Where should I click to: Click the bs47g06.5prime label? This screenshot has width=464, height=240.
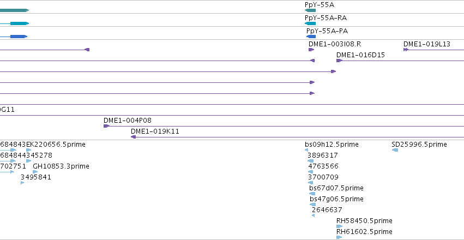[337, 199]
